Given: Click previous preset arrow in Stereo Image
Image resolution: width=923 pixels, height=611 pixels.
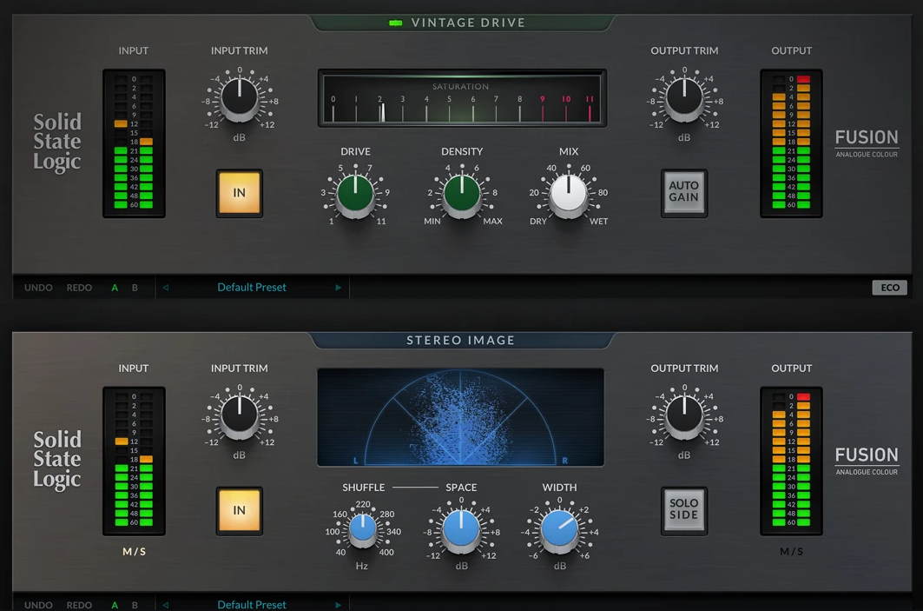Looking at the screenshot, I should coord(166,604).
